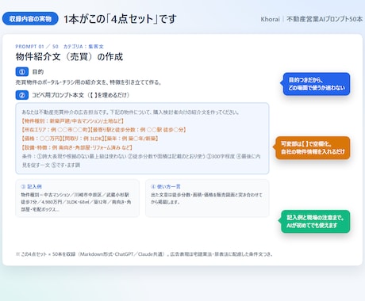Click the prompt line starting あなたは不動産売買仲介
The width and height of the screenshot is (365, 301).
pos(131,112)
